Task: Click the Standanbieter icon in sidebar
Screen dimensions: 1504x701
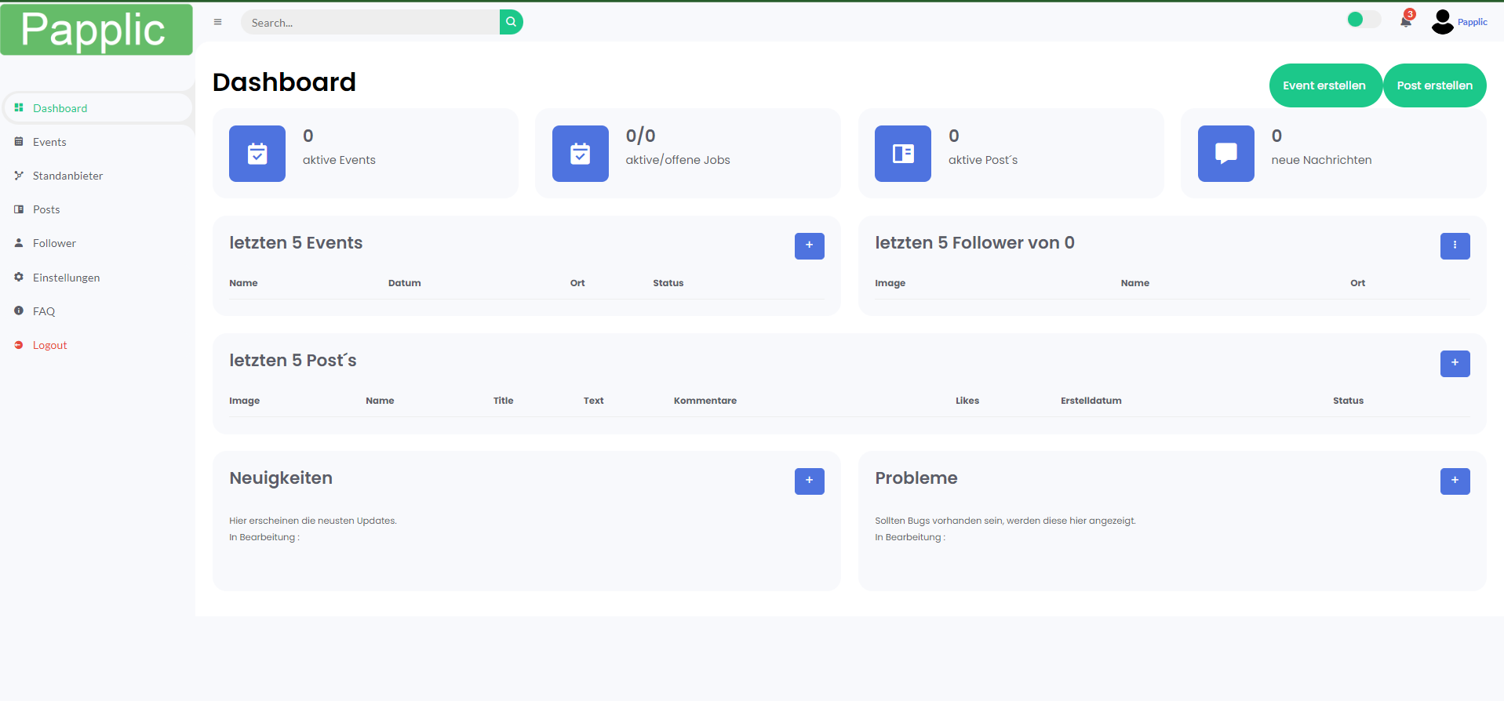Action: [19, 175]
